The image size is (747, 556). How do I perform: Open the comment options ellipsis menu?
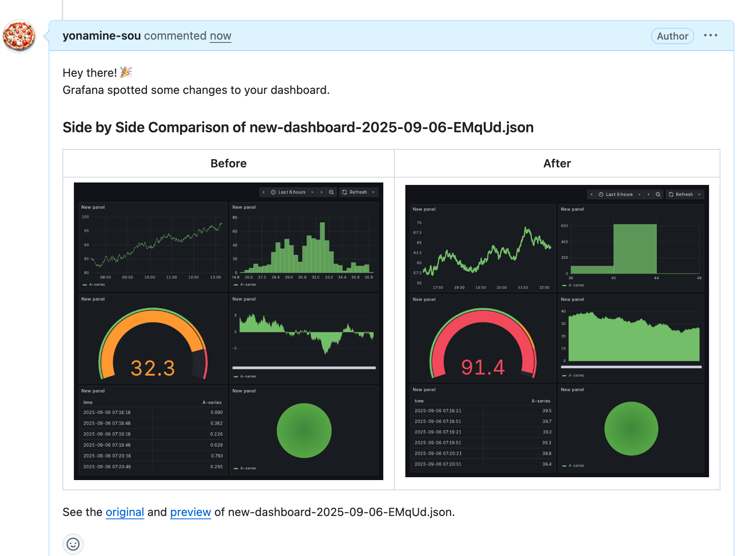point(710,36)
